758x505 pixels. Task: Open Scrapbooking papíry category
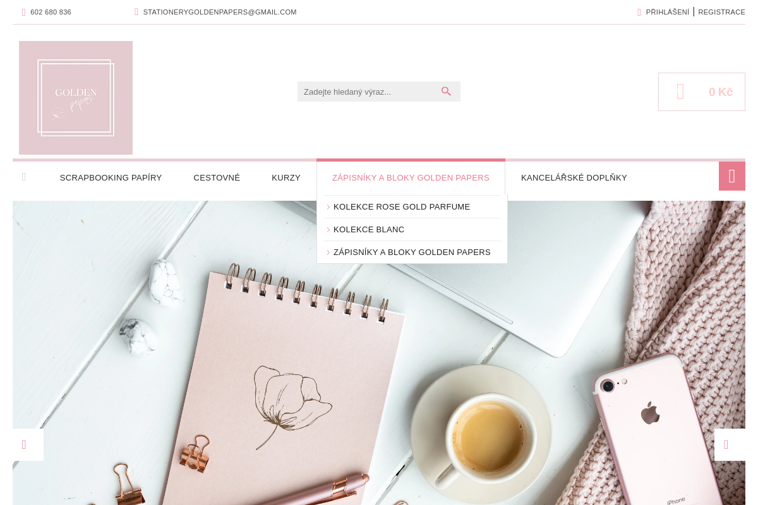tap(111, 178)
